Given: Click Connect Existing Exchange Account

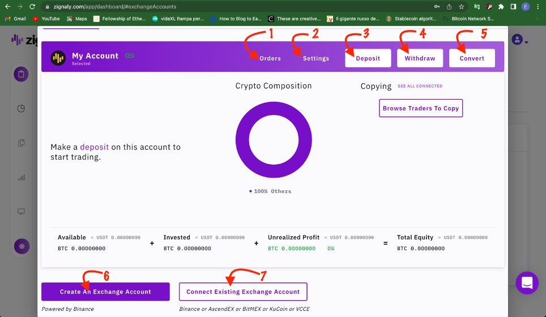Looking at the screenshot, I should coord(243,292).
